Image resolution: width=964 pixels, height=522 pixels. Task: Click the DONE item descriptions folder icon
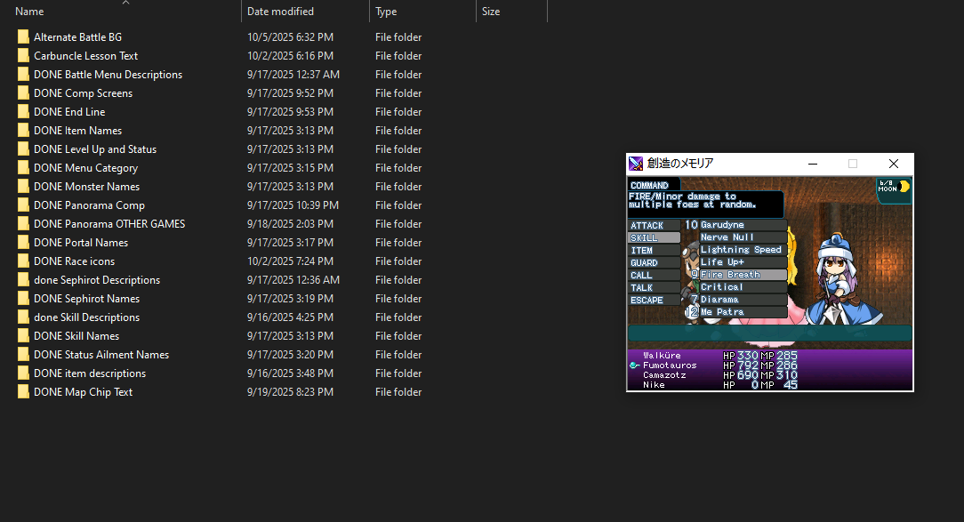click(x=23, y=373)
